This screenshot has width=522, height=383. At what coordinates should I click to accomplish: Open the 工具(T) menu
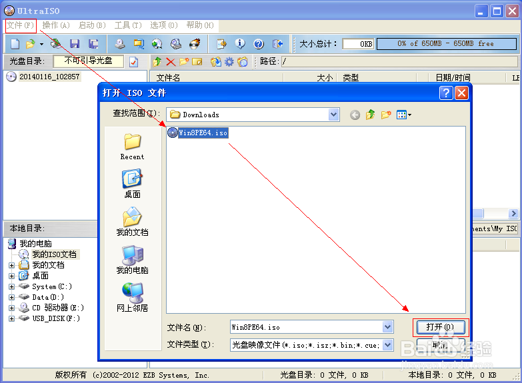tap(128, 25)
